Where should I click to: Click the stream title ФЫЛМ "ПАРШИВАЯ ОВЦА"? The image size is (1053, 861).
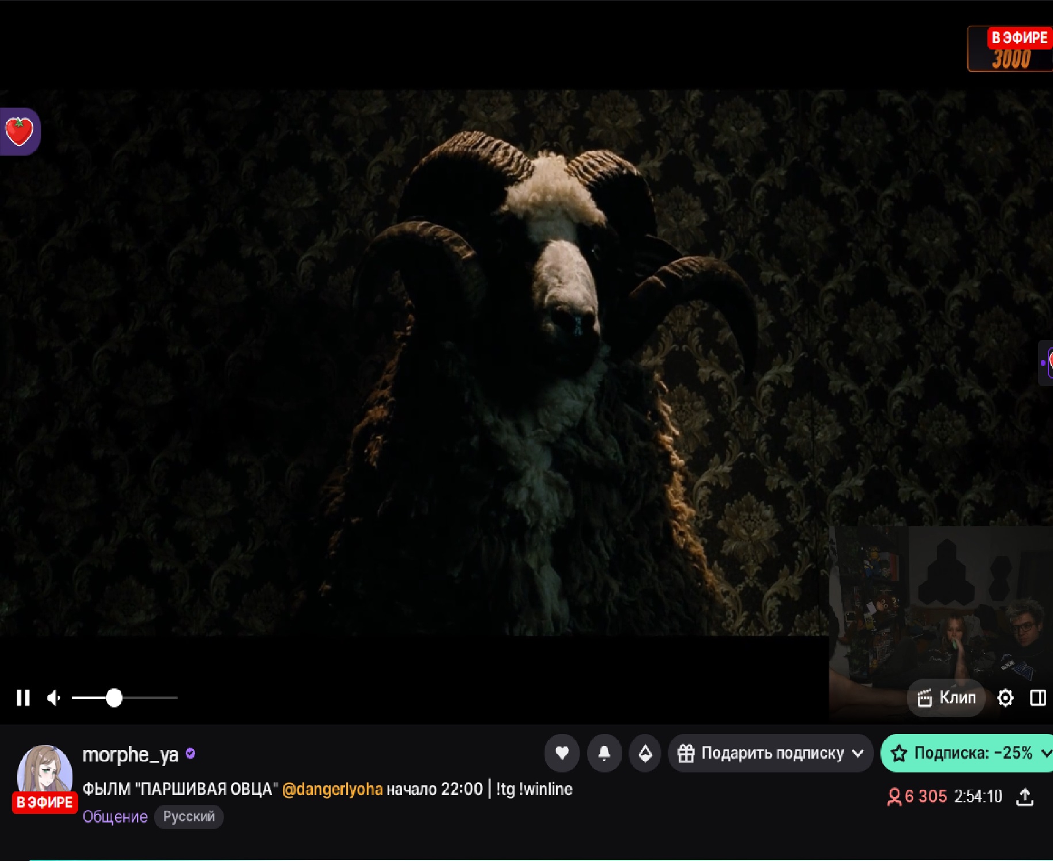[x=181, y=789]
